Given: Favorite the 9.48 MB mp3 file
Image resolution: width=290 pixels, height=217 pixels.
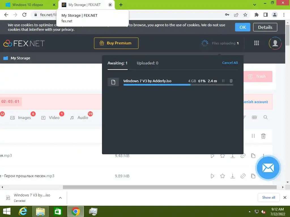Looking at the screenshot, I should coord(223,156).
